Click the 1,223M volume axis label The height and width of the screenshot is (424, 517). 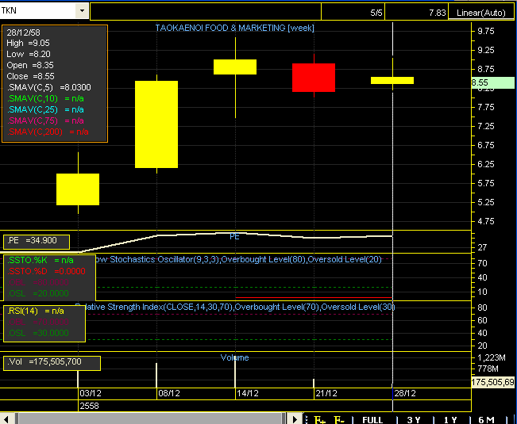click(x=492, y=357)
